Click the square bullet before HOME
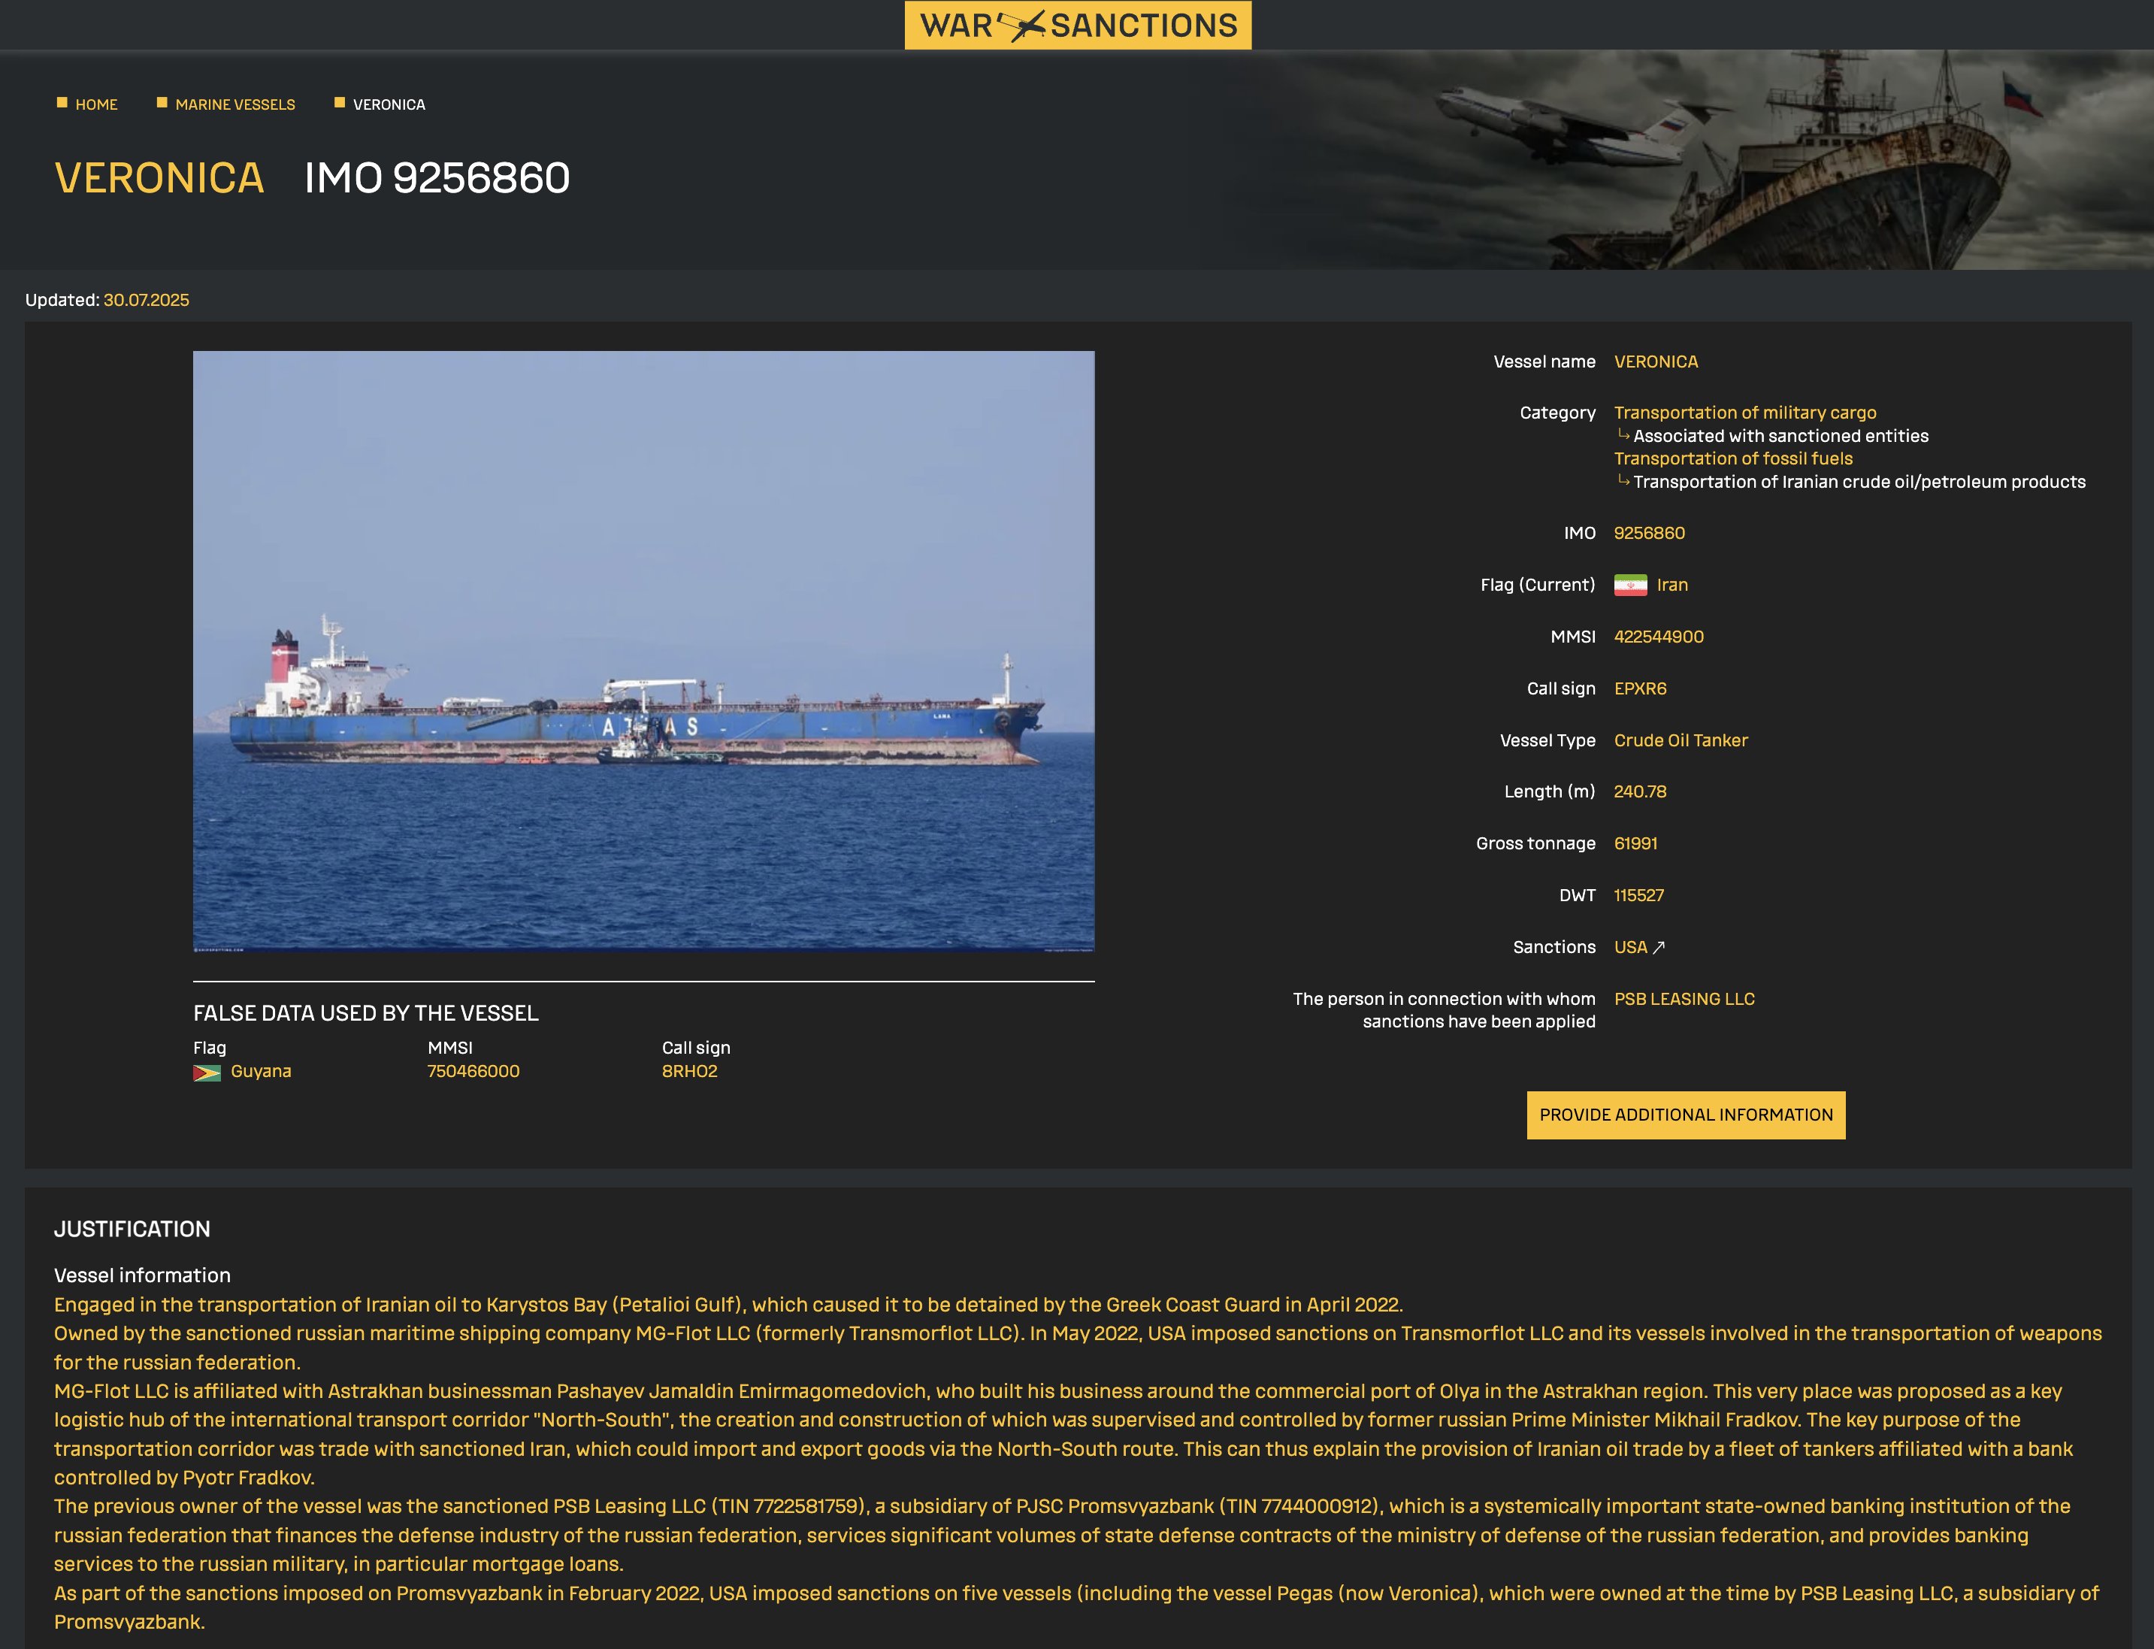Screen dimensions: 2154x1649 point(62,103)
